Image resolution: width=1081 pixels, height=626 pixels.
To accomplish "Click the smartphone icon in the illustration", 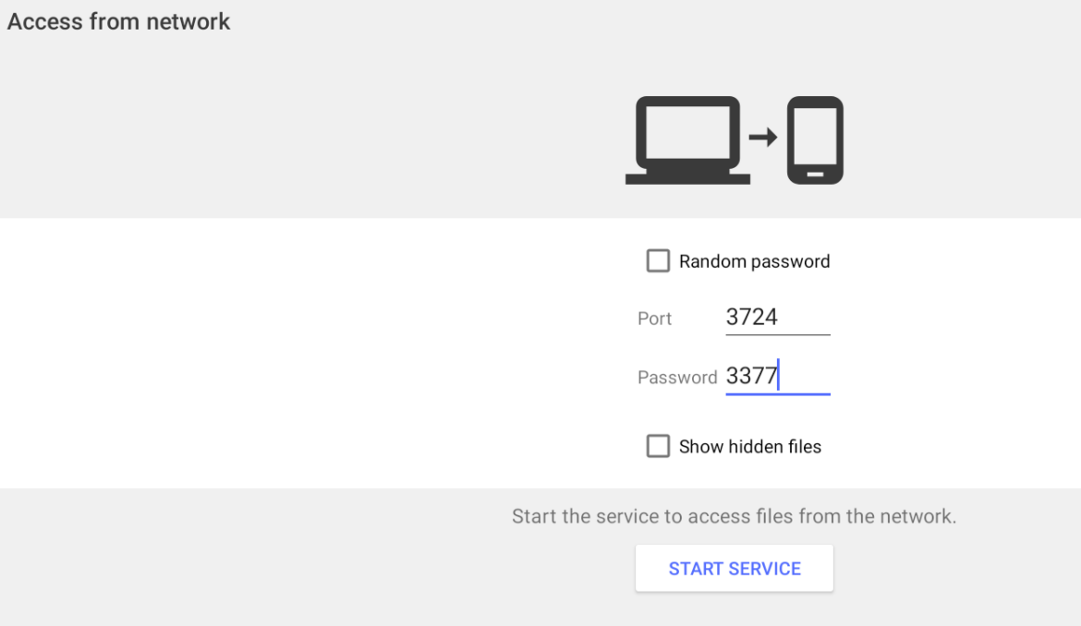I will (x=817, y=139).
